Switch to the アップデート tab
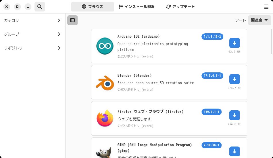This screenshot has width=273, height=158. pos(180,7)
